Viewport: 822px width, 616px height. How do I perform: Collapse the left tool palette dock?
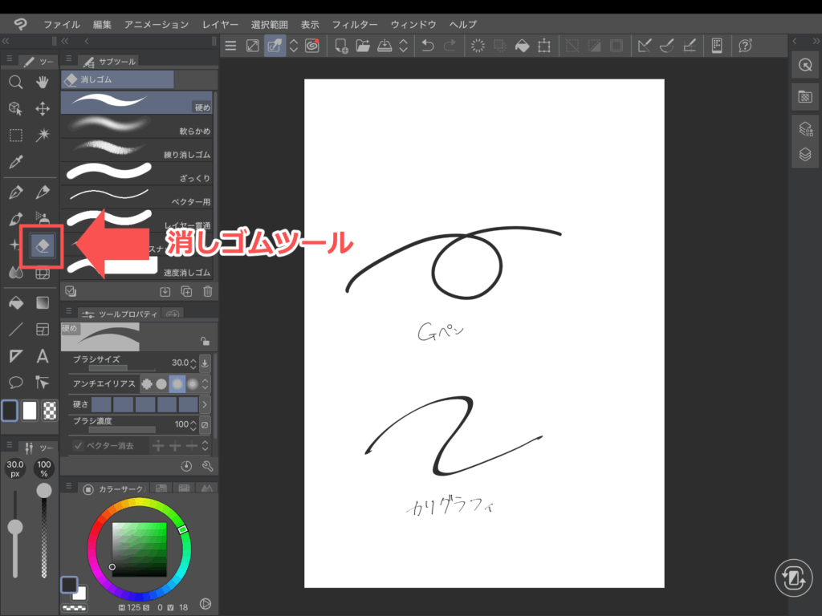click(x=6, y=41)
